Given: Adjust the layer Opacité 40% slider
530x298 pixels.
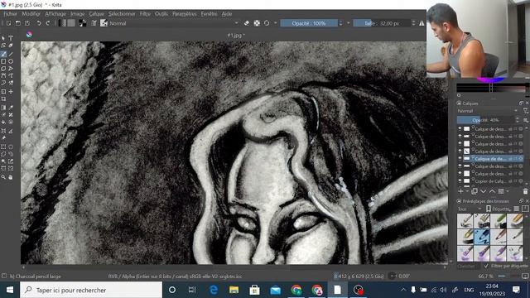Looking at the screenshot, I should click(x=485, y=119).
